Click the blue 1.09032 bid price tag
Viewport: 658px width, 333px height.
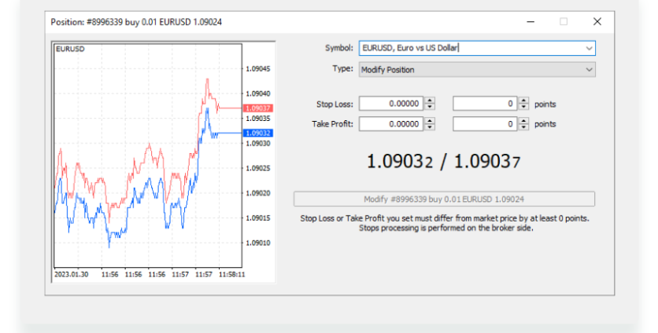[x=258, y=133]
